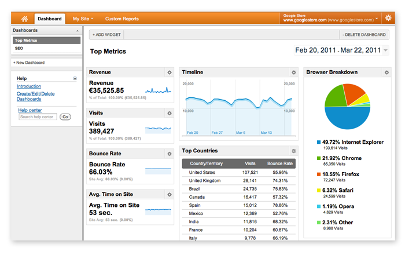Open the Custom Reports tab
The height and width of the screenshot is (255, 405).
(x=122, y=19)
